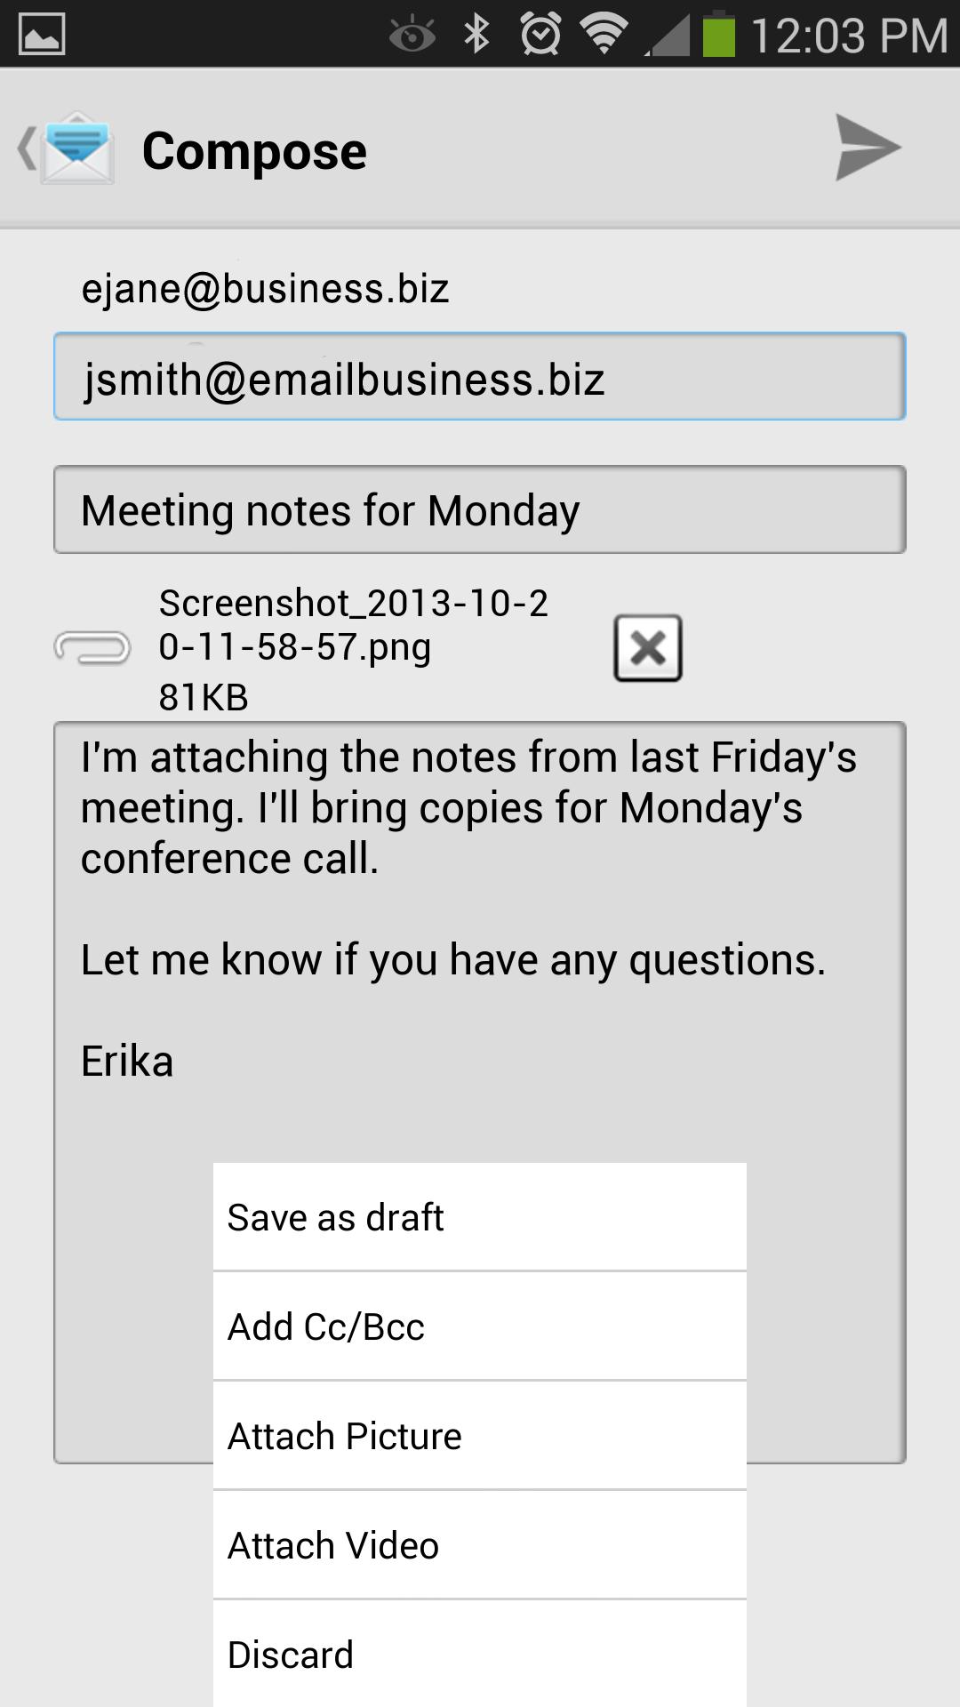This screenshot has width=960, height=1707.
Task: Choose Add Cc/Bcc option
Action: tap(479, 1326)
